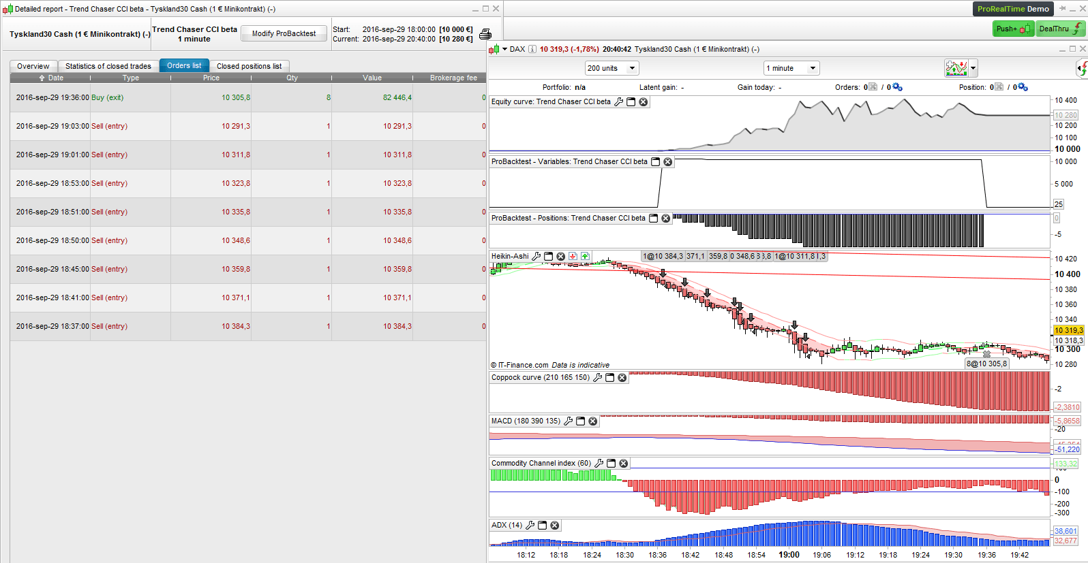1088x563 pixels.
Task: Open settings wrench for Heikin-Ashi chart
Action: pos(537,257)
